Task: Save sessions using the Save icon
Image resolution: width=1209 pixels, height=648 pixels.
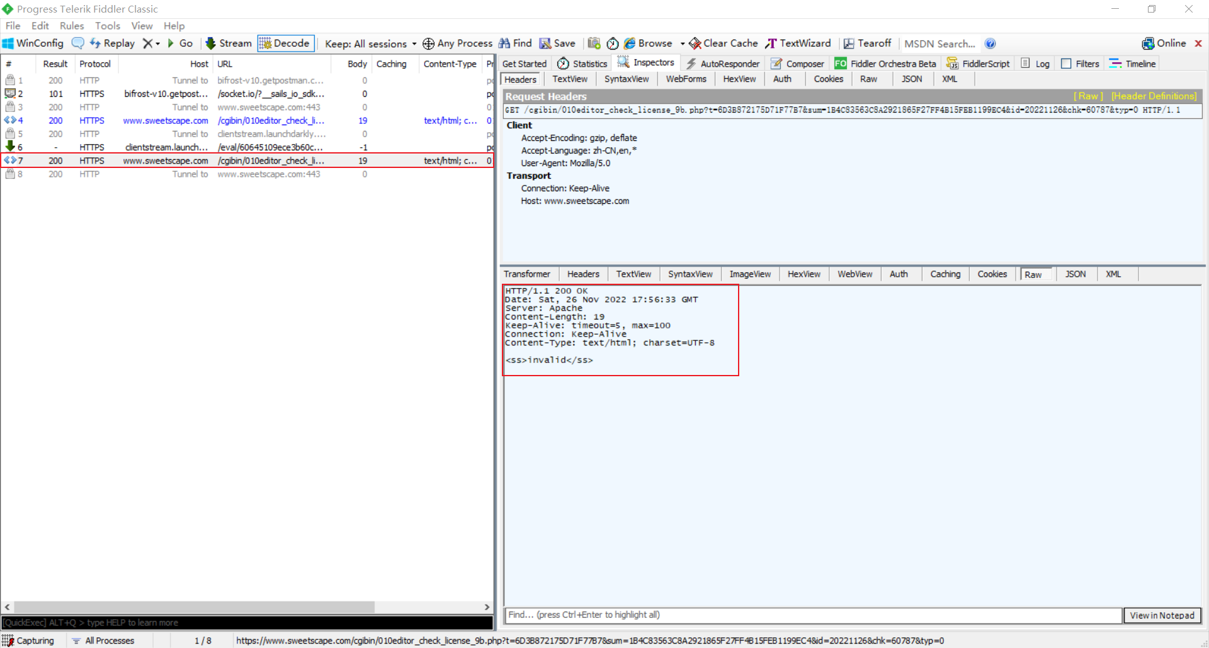Action: [558, 43]
